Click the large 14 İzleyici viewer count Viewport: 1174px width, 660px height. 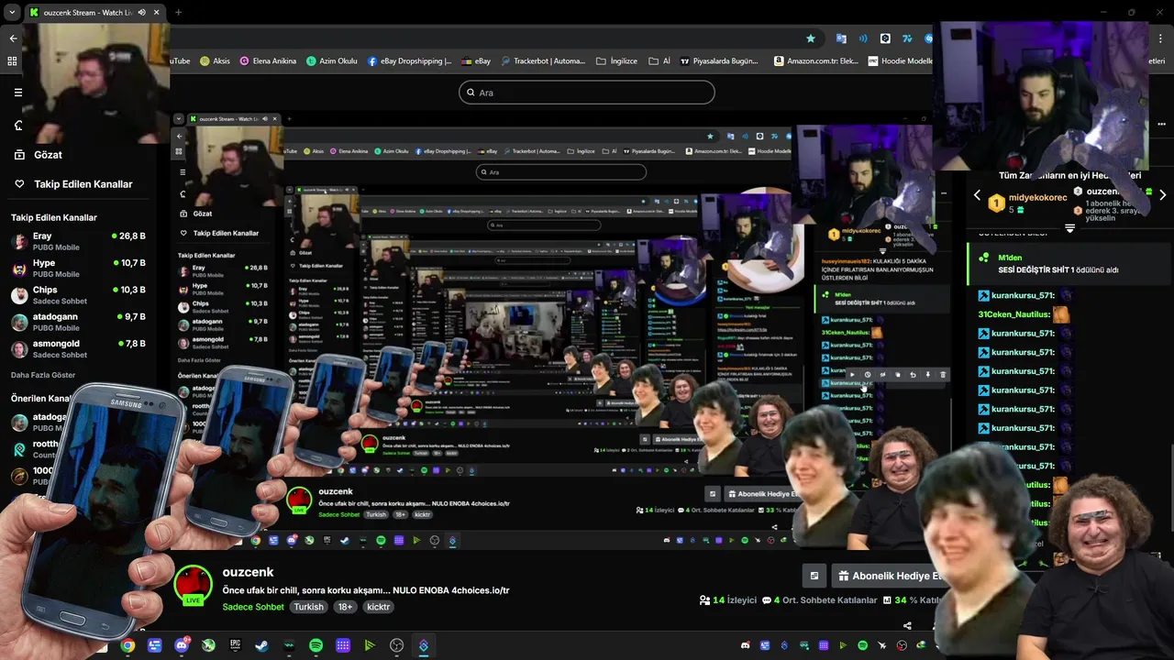[728, 600]
